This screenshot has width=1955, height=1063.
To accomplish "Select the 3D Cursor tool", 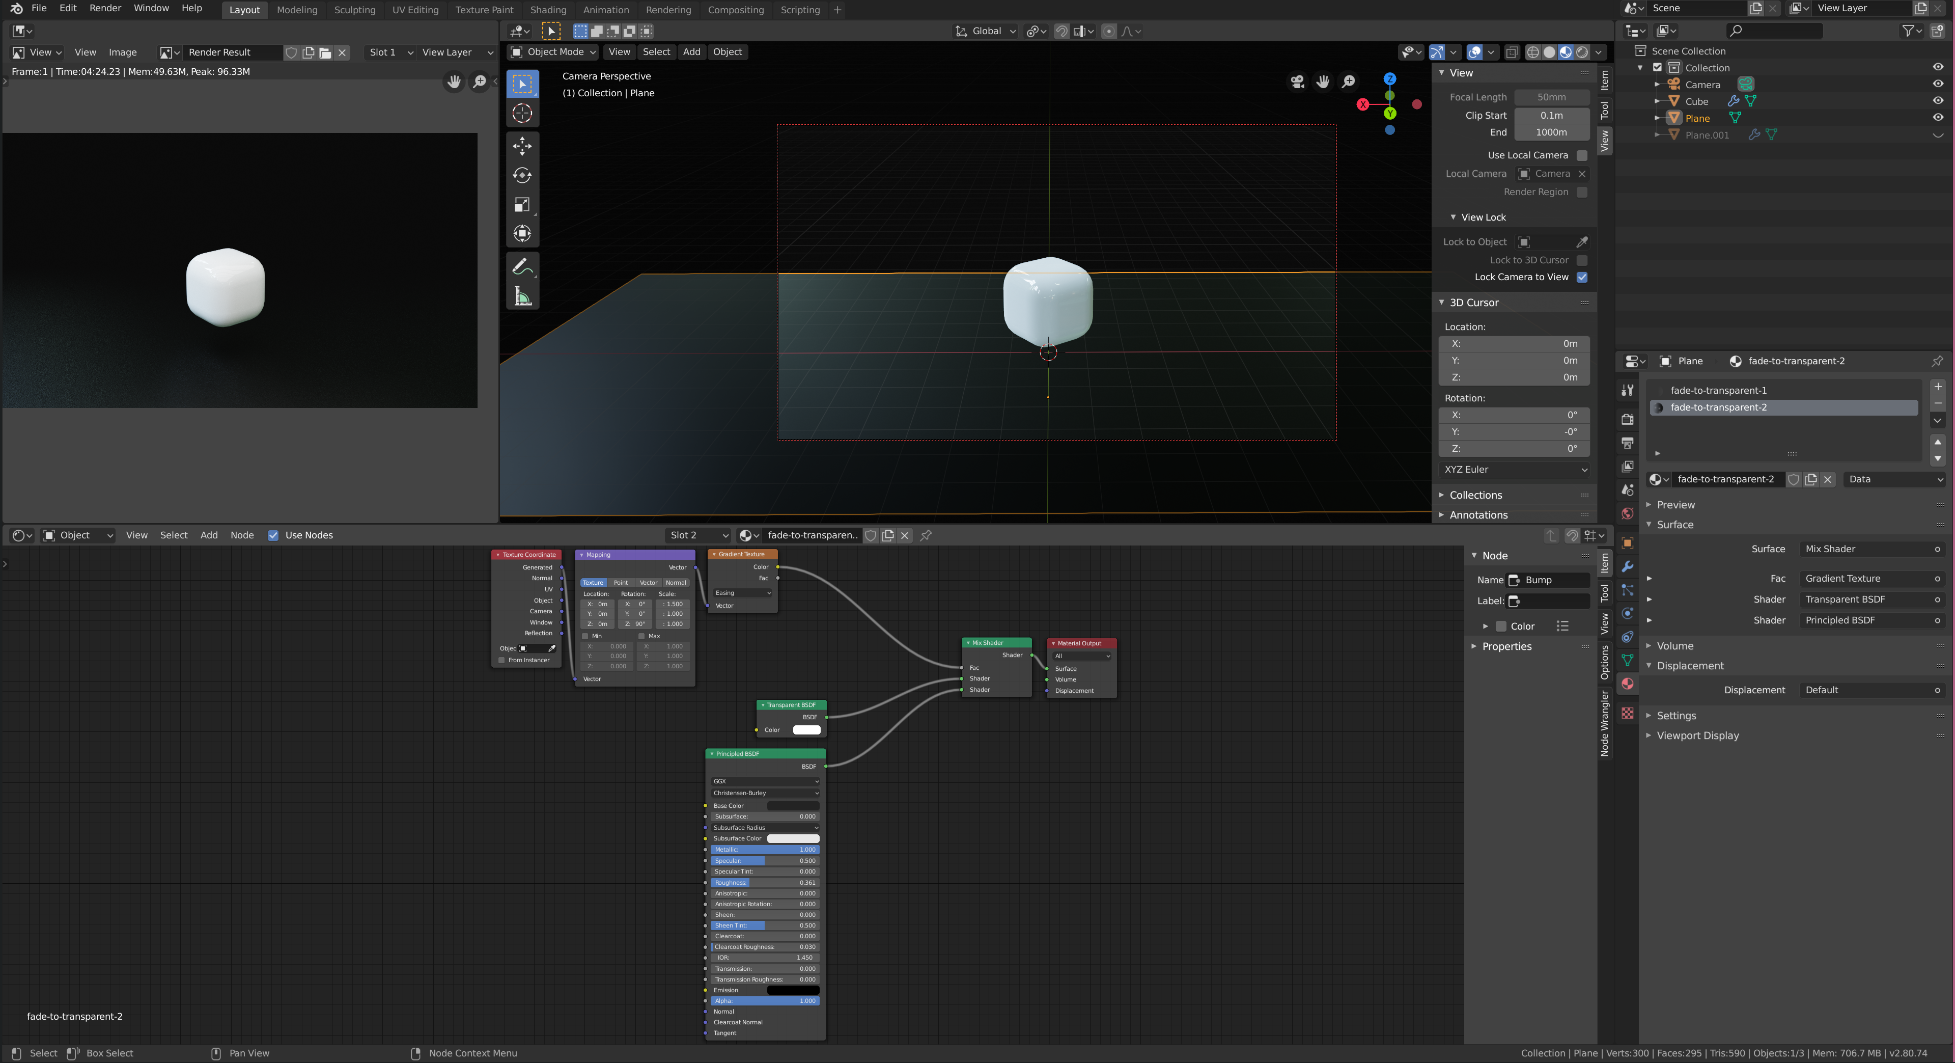I will tap(522, 113).
